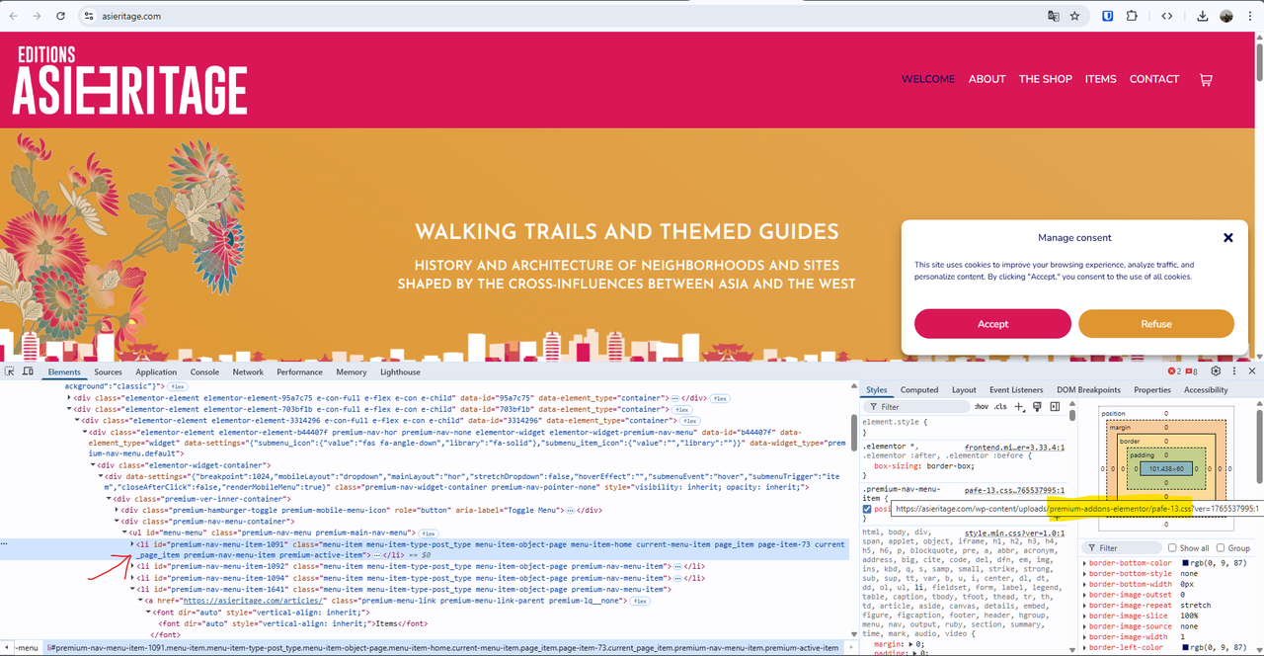Open DevTools settings gear
The width and height of the screenshot is (1264, 656).
tap(1216, 371)
